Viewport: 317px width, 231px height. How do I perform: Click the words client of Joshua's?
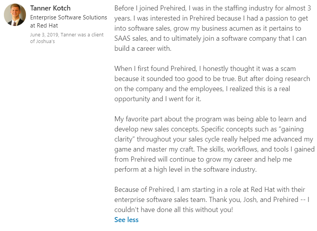pos(67,38)
